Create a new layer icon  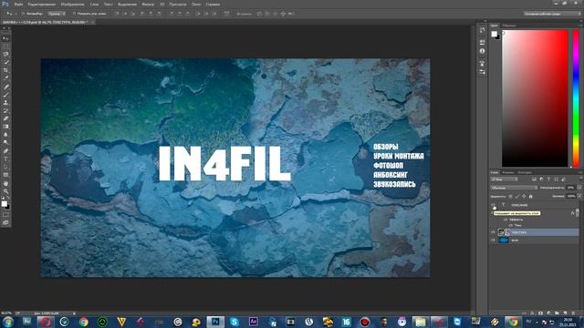tap(565, 313)
